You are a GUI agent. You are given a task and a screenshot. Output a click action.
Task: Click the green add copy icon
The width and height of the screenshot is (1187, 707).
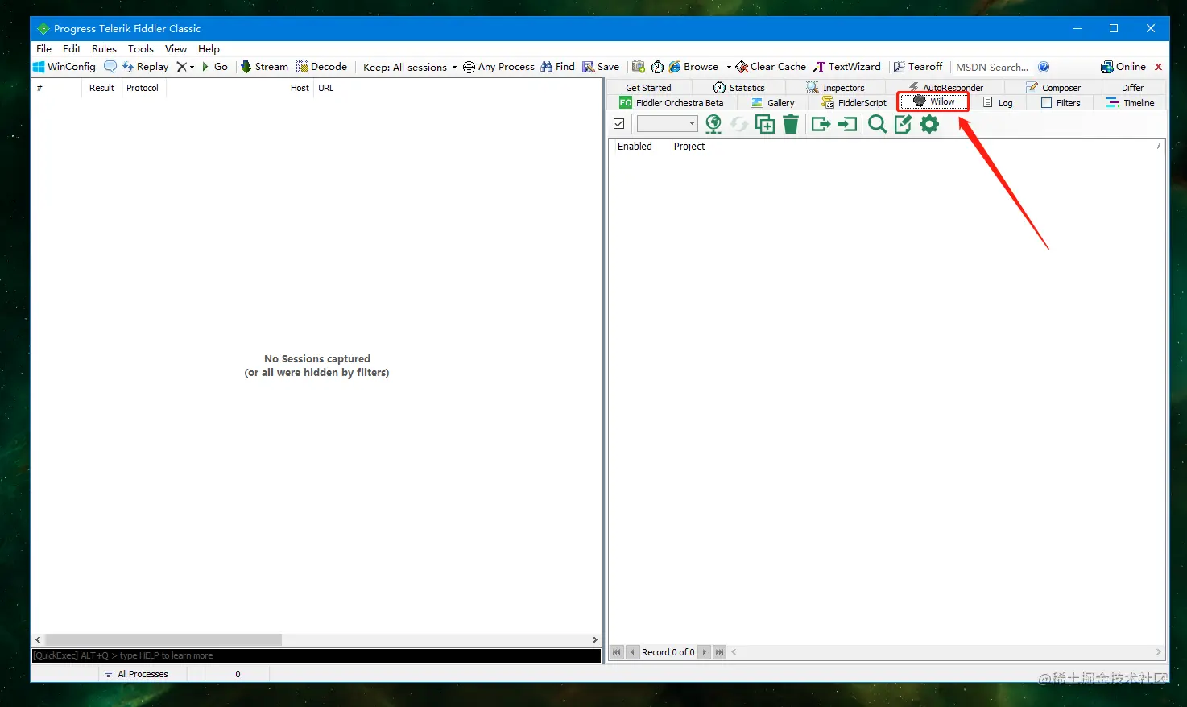pos(765,124)
